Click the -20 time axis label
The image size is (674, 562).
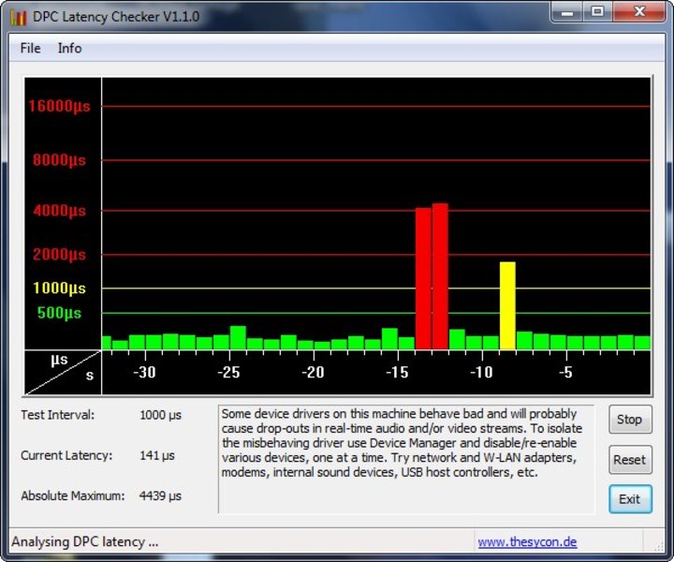pyautogui.click(x=313, y=372)
